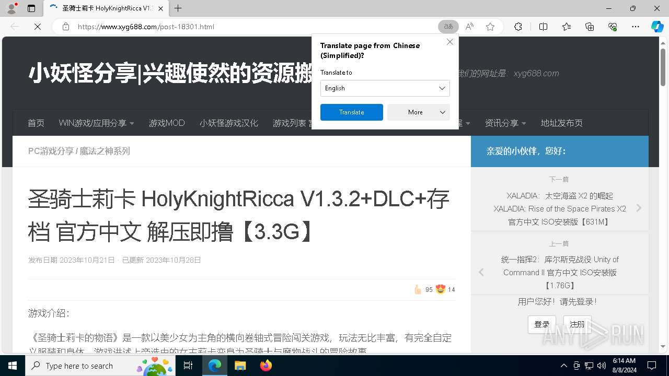
Task: Open the Favorites list icon
Action: (567, 27)
